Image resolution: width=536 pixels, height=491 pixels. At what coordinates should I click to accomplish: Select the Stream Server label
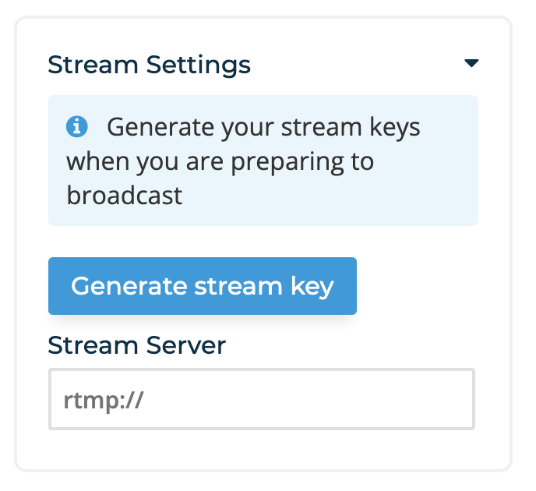137,345
